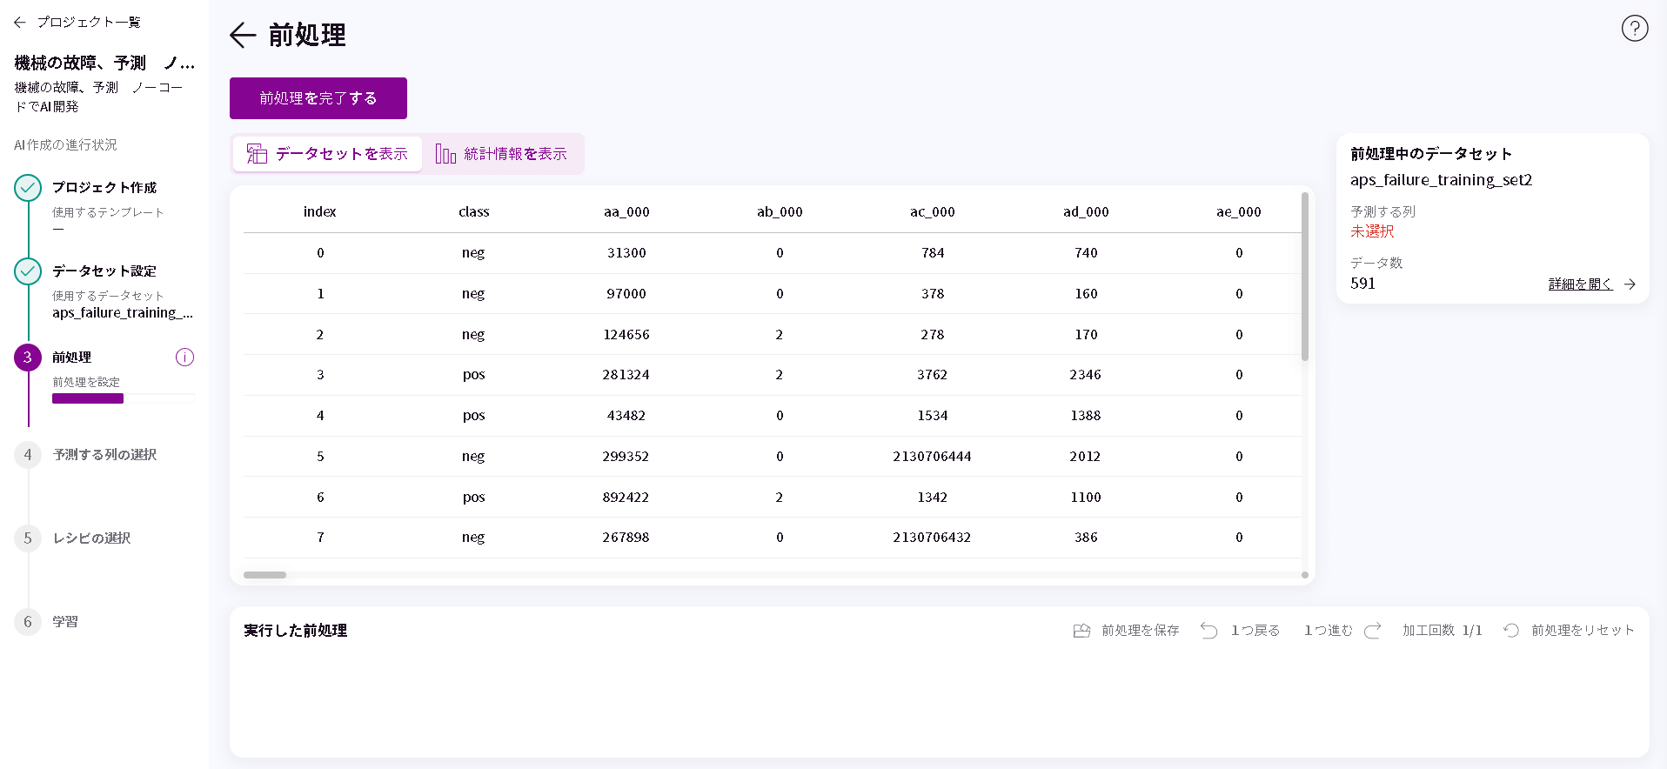
Task: Click the index column header
Action: pyautogui.click(x=320, y=211)
